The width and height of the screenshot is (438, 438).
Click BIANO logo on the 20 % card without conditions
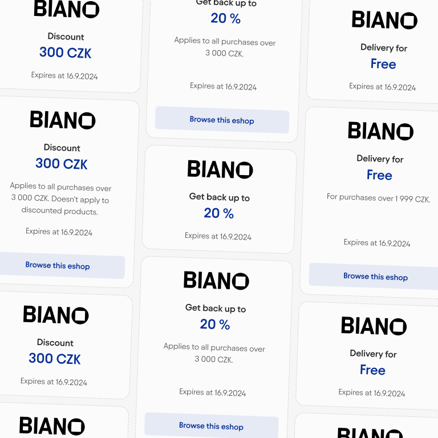pos(220,169)
